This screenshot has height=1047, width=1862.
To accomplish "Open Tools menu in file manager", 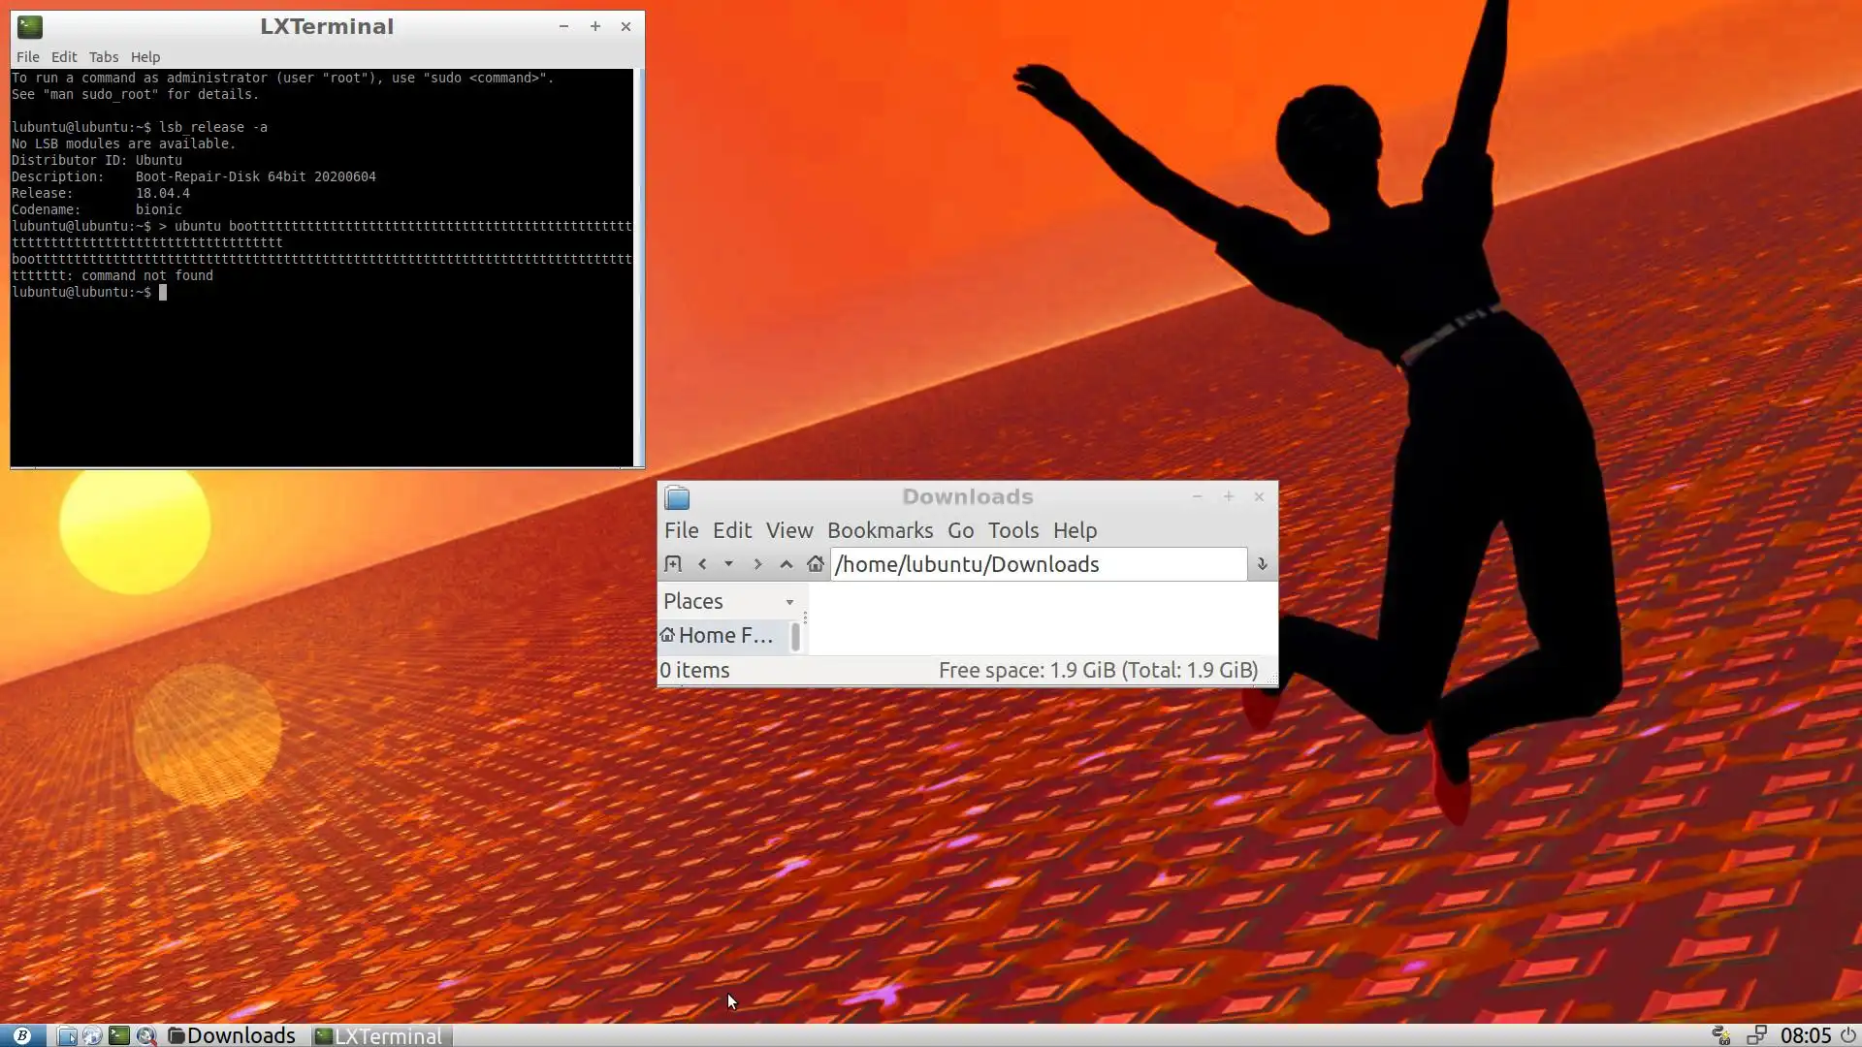I will click(x=1012, y=530).
